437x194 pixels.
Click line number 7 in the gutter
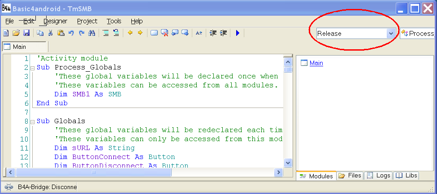[x=26, y=112]
